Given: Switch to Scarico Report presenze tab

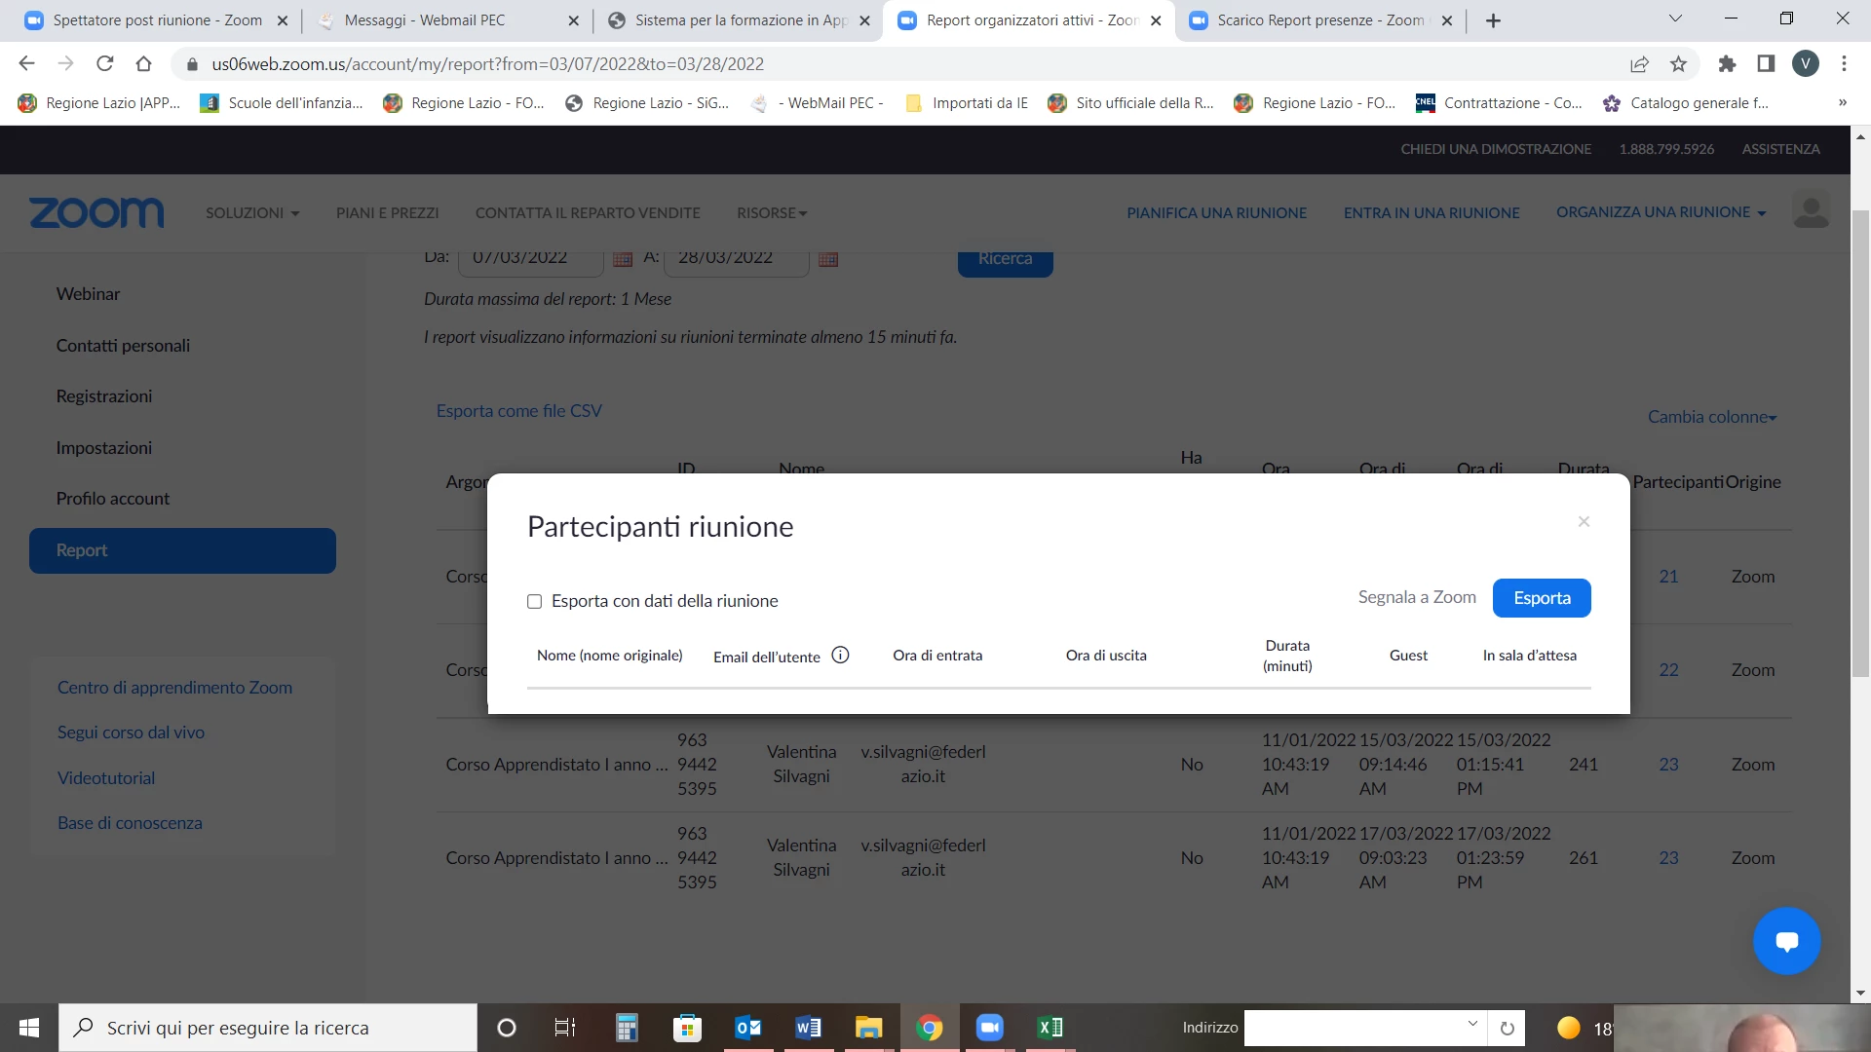Looking at the screenshot, I should 1319,20.
